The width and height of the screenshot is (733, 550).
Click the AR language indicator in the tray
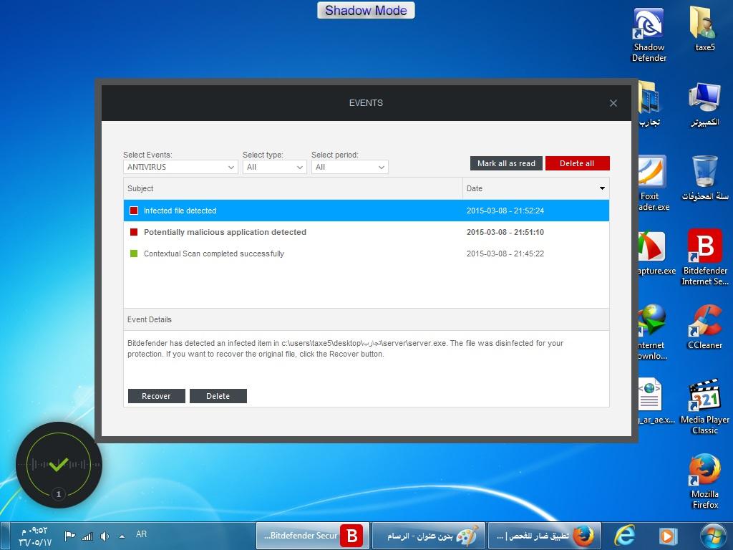click(141, 534)
